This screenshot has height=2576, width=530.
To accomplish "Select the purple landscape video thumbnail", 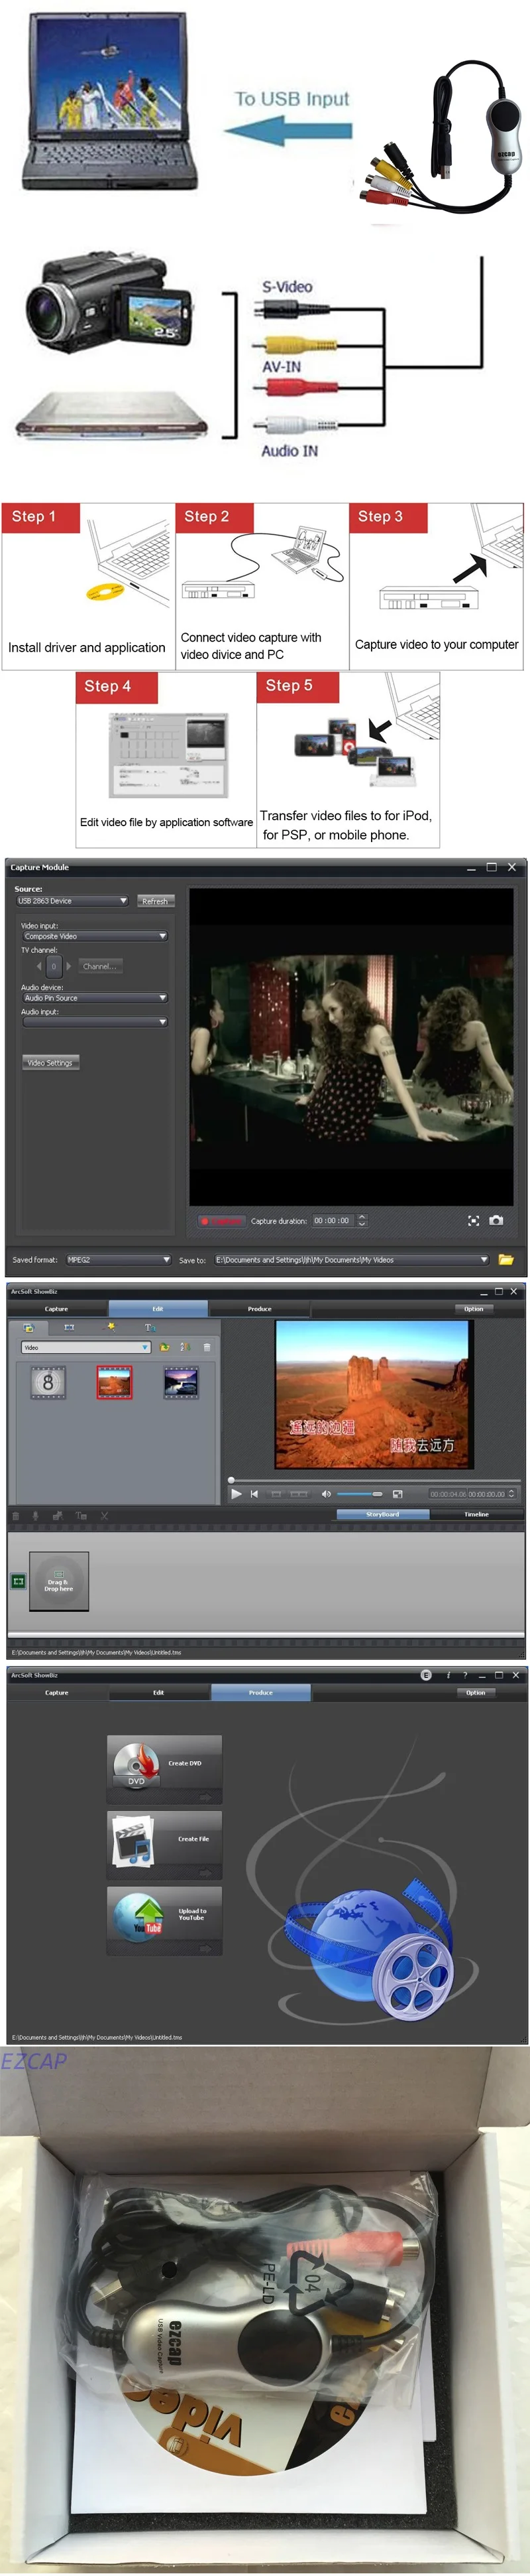I will click(181, 1382).
